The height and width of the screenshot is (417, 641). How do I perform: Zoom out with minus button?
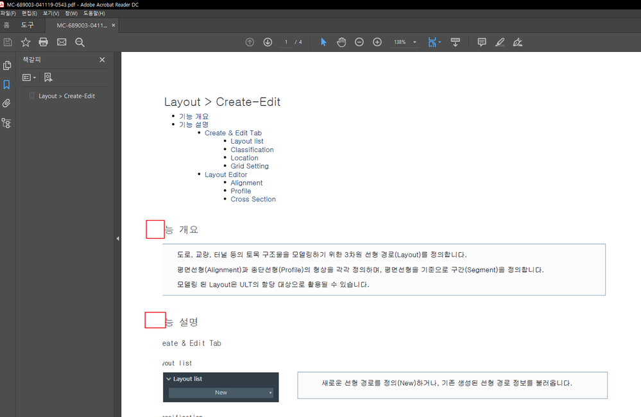pos(359,42)
